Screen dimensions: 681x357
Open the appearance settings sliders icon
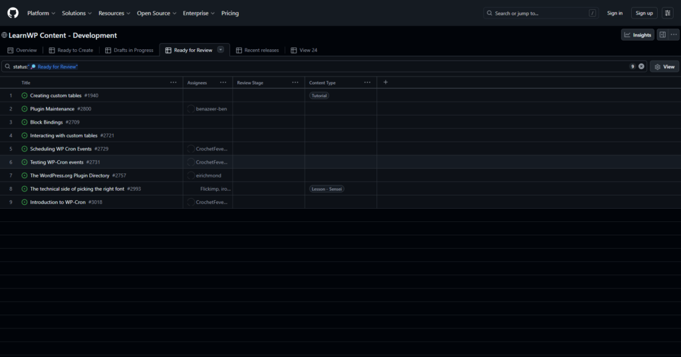click(x=668, y=13)
